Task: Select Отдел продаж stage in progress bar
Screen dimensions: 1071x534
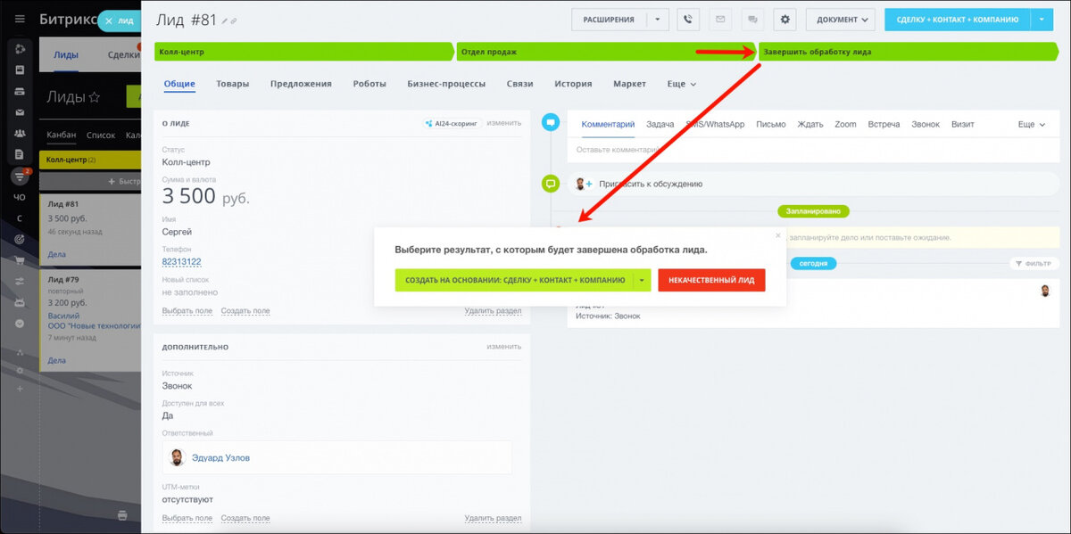Action: point(606,52)
